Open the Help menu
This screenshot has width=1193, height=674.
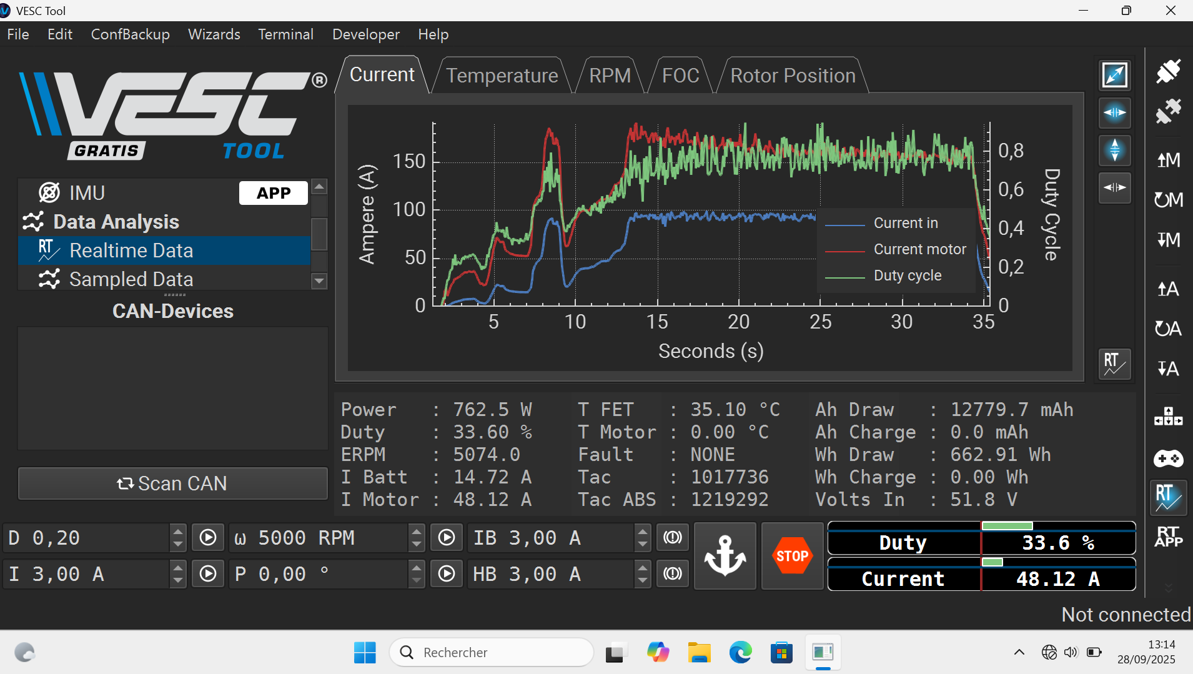(433, 34)
